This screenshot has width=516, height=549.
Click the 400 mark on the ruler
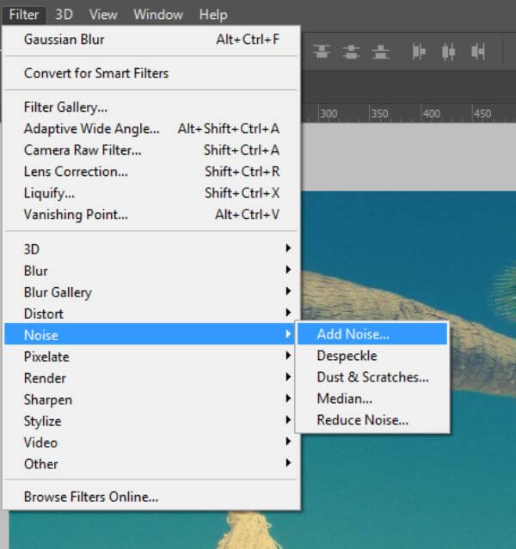[432, 113]
